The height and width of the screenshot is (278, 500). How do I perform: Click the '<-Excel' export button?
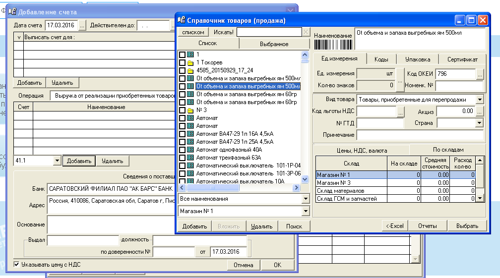pyautogui.click(x=395, y=226)
